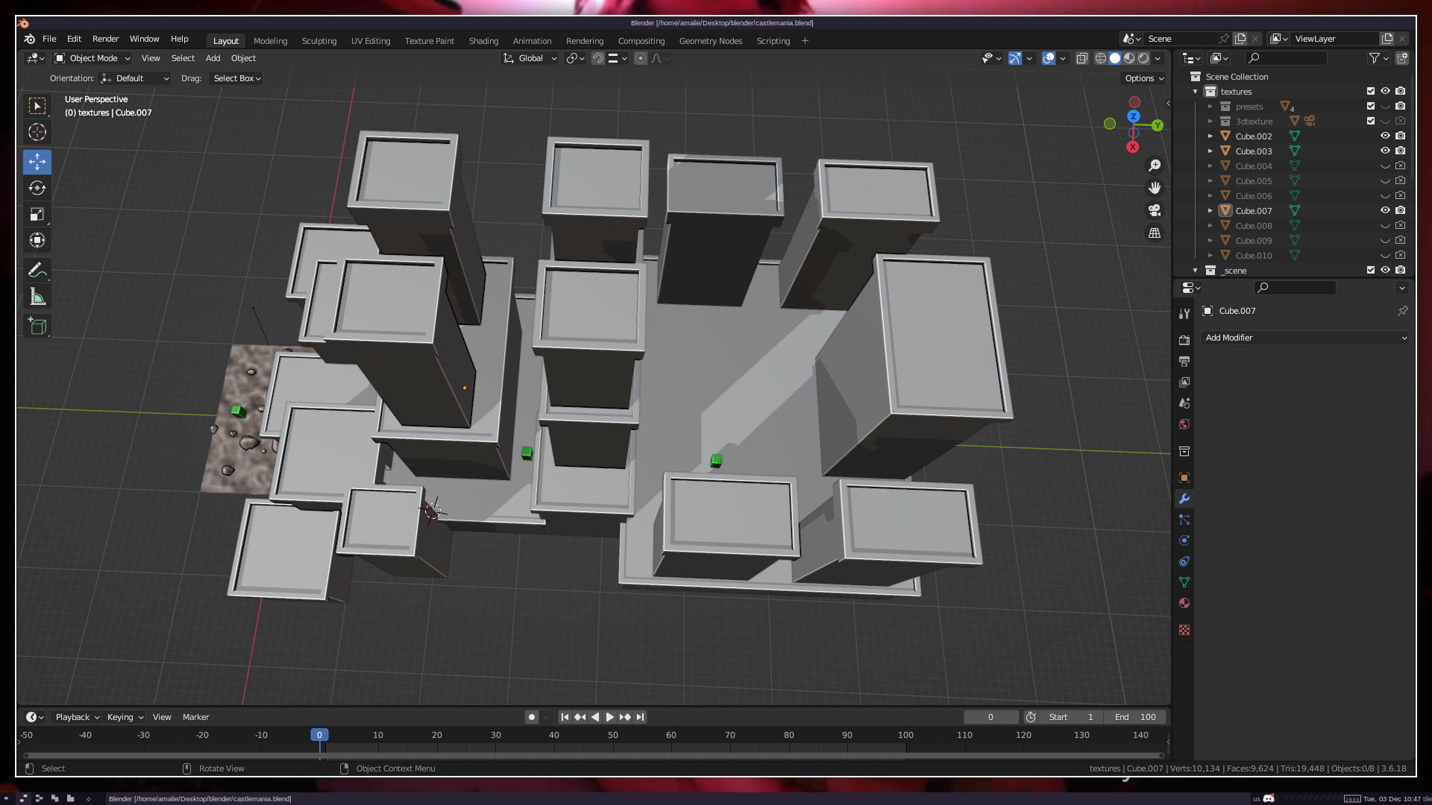This screenshot has height=805, width=1432.
Task: Open the Render menu
Action: tap(105, 39)
